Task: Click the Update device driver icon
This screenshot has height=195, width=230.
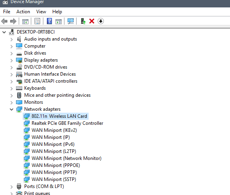Action: 83,21
